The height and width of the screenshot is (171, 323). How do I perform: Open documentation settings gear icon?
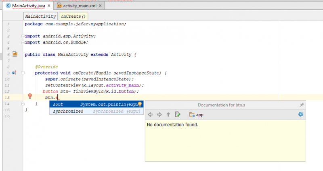coord(300,115)
